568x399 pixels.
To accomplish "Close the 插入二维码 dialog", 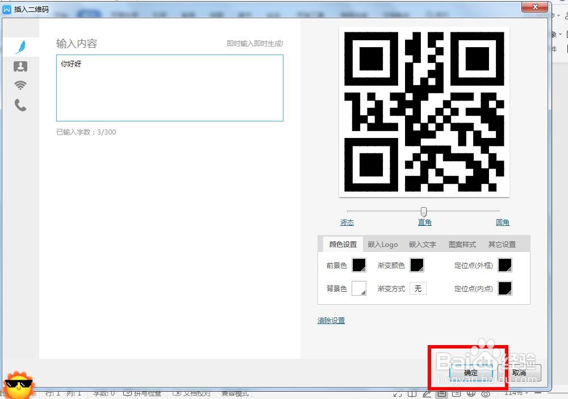I will [534, 6].
